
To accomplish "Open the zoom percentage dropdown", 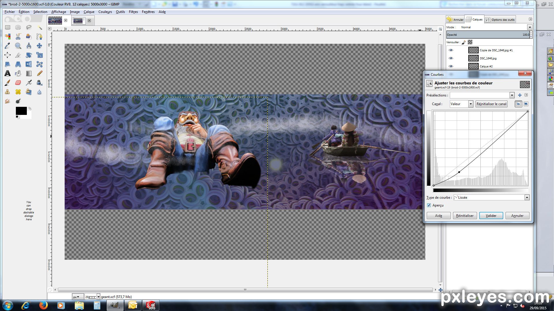I will (98, 297).
